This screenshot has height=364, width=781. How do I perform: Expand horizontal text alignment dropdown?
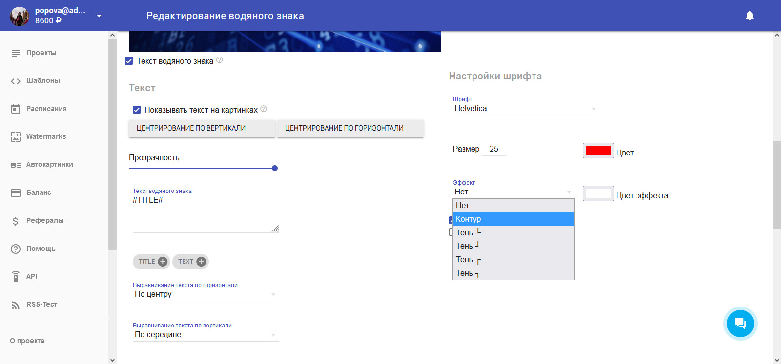pyautogui.click(x=205, y=294)
